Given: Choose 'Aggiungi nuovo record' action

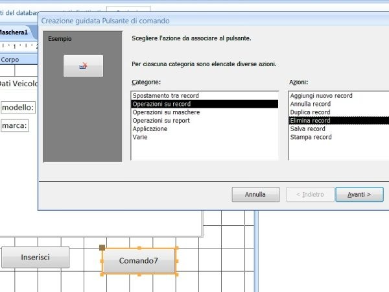Looking at the screenshot, I should (320, 95).
